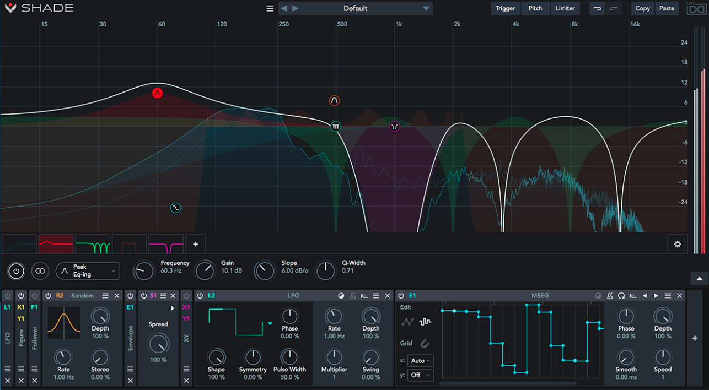Close the L2 LFO module

click(x=388, y=296)
